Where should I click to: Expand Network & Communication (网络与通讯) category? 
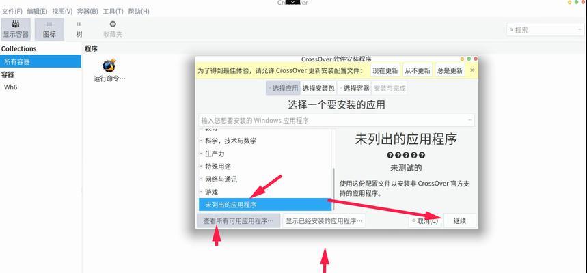coord(201,179)
